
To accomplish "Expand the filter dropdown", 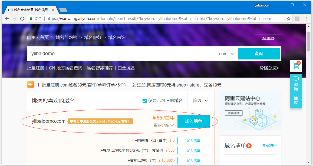I will tap(200, 101).
